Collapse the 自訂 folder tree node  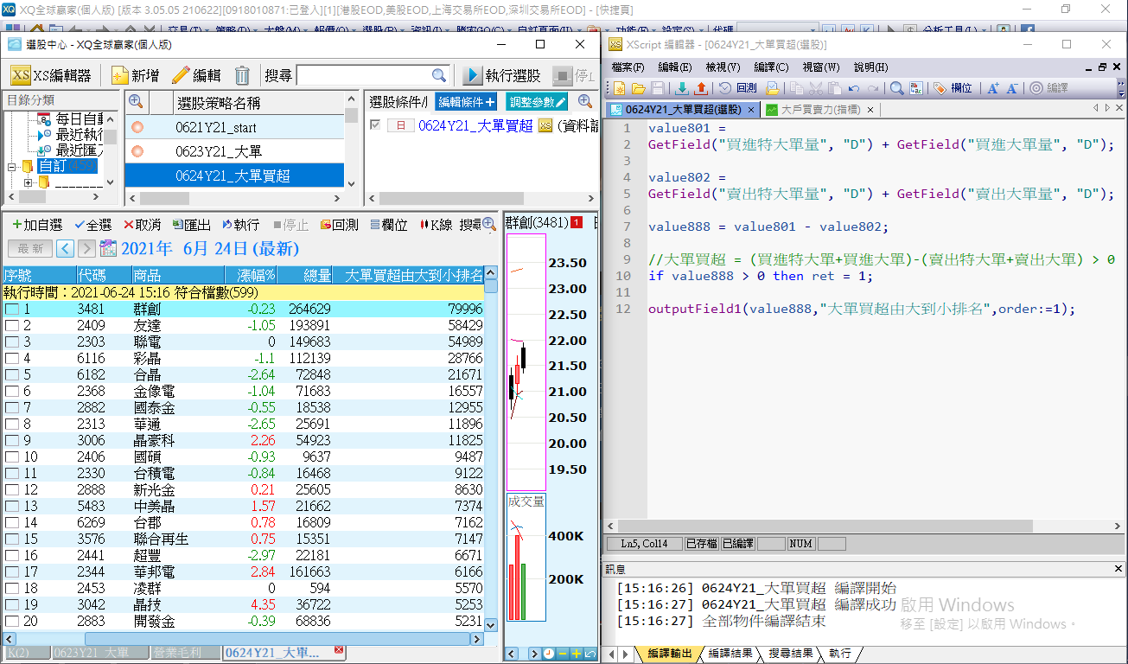pyautogui.click(x=12, y=166)
